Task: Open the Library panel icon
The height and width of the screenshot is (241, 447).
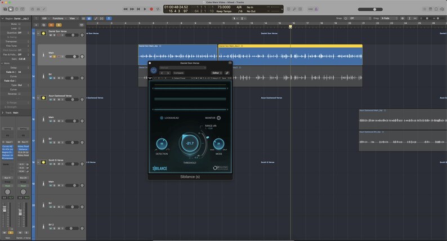Action: (x=5, y=9)
